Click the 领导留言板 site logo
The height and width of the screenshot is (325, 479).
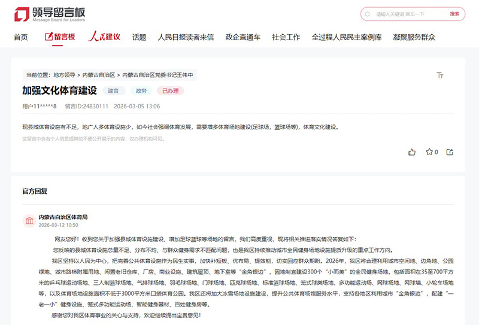[50, 14]
